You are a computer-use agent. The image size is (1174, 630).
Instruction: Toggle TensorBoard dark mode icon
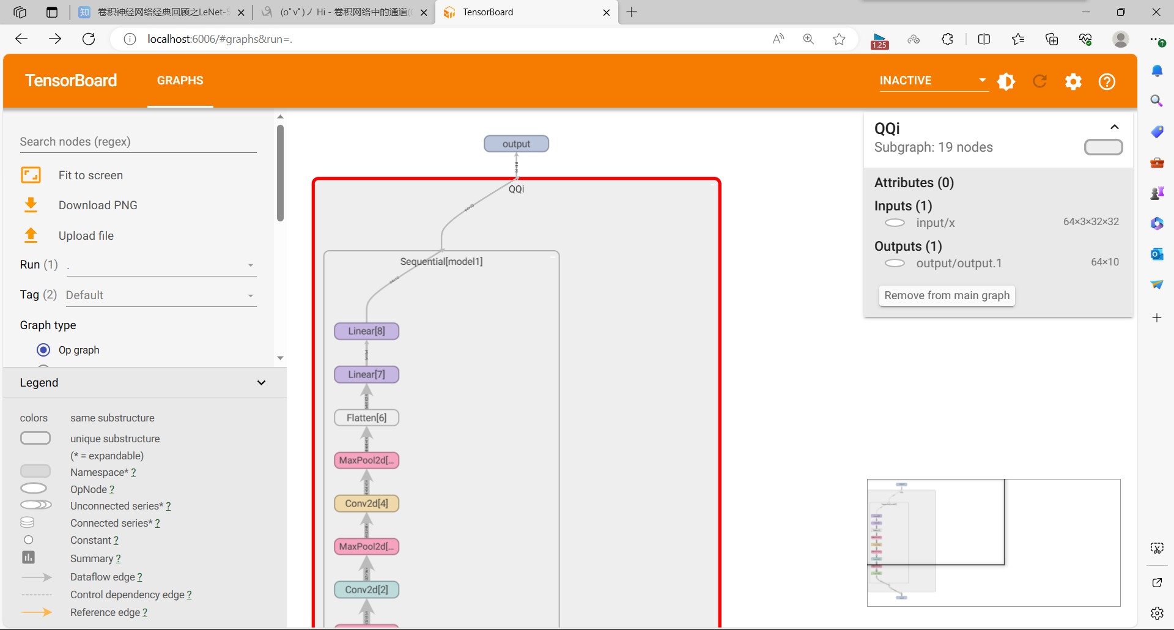pos(1006,81)
